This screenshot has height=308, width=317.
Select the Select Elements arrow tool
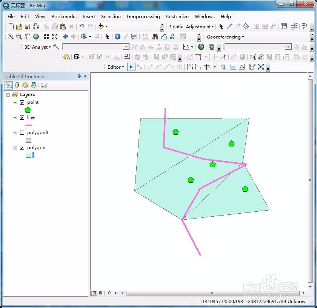107,37
